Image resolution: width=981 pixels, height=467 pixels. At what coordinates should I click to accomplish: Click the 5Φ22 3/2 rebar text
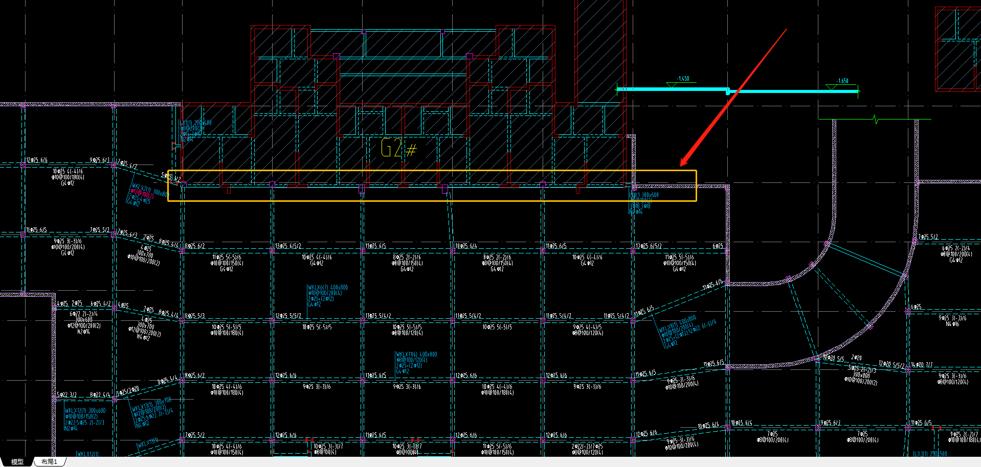tap(67, 395)
